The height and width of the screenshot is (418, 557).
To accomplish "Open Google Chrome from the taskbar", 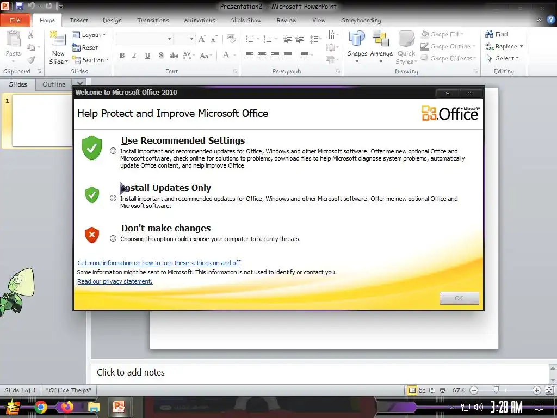I will [40, 407].
